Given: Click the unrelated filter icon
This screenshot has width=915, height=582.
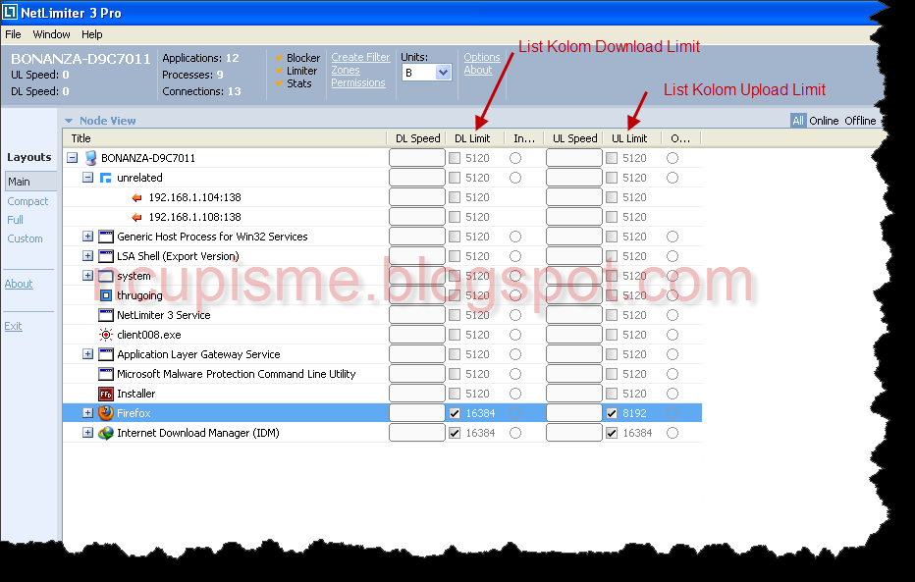Looking at the screenshot, I should [106, 178].
